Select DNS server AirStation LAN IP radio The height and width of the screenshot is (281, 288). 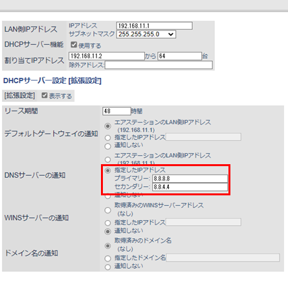[107, 160]
